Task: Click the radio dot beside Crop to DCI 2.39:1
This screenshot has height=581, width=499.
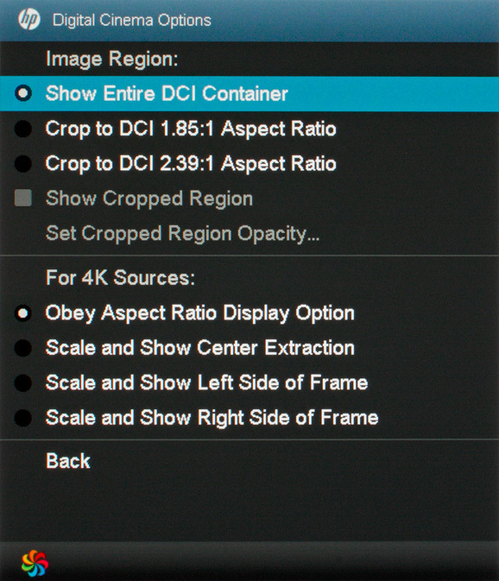Action: pyautogui.click(x=23, y=164)
